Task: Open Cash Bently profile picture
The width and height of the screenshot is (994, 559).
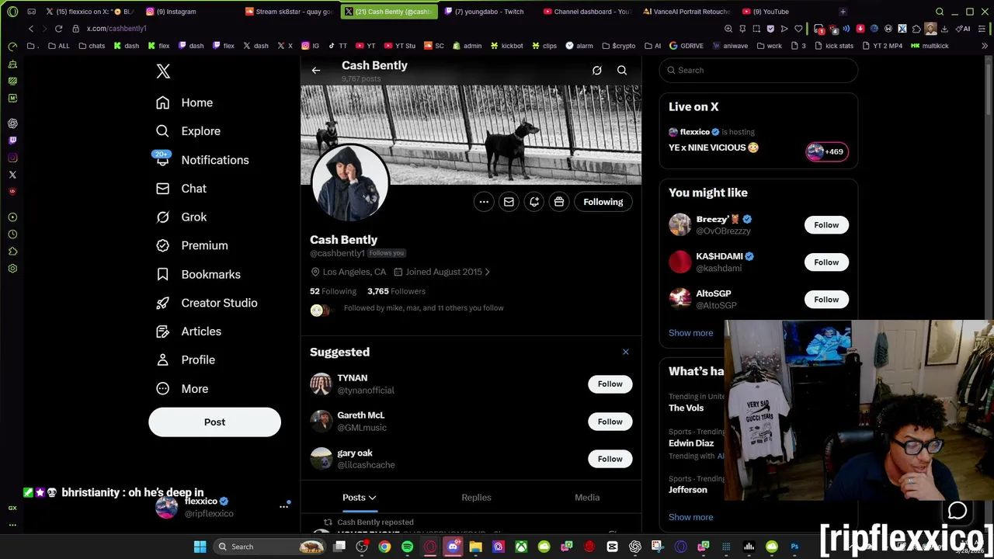Action: point(349,184)
